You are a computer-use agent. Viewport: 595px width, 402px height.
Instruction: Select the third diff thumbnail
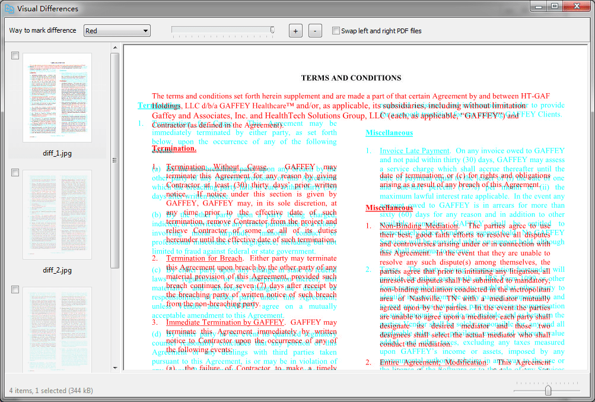point(58,330)
